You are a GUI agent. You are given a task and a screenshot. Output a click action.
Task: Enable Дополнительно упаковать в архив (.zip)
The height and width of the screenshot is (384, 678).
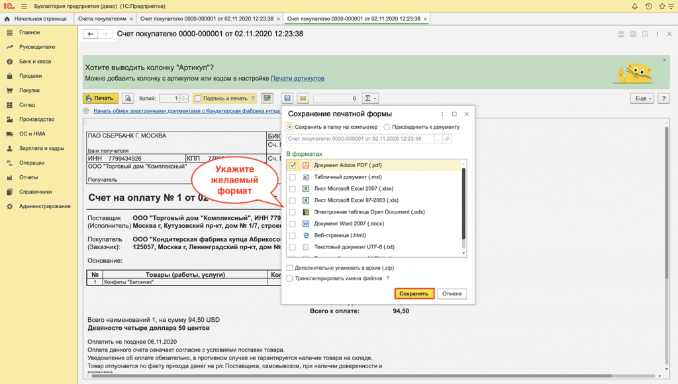coord(290,268)
